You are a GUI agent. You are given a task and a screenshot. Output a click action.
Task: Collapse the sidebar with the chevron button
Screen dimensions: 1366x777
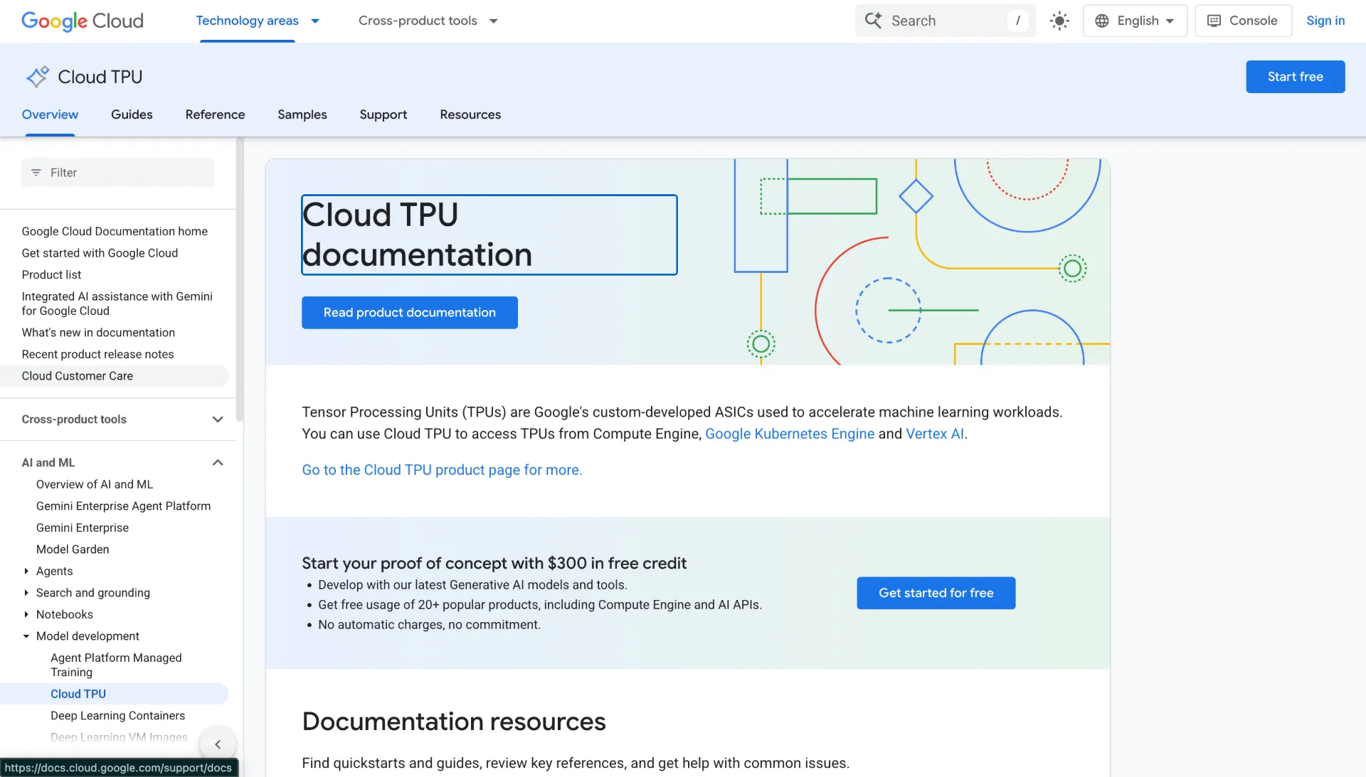pyautogui.click(x=218, y=744)
